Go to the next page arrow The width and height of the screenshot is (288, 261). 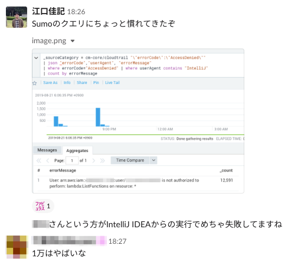coord(94,160)
